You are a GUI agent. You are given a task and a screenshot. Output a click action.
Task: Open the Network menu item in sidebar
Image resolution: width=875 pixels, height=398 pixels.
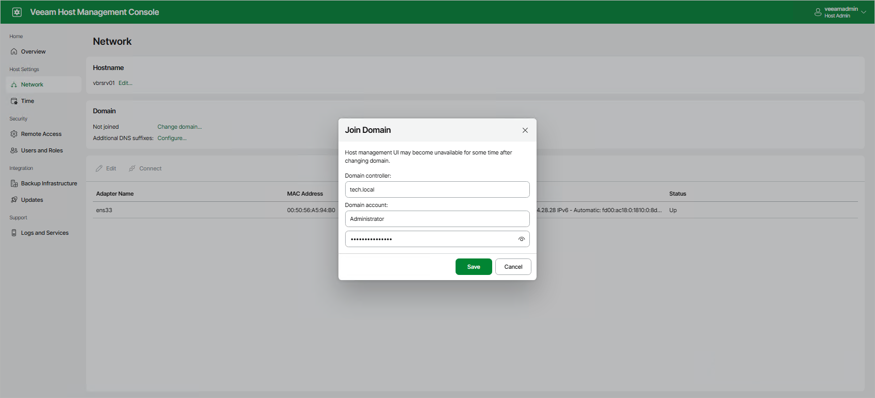coord(32,84)
